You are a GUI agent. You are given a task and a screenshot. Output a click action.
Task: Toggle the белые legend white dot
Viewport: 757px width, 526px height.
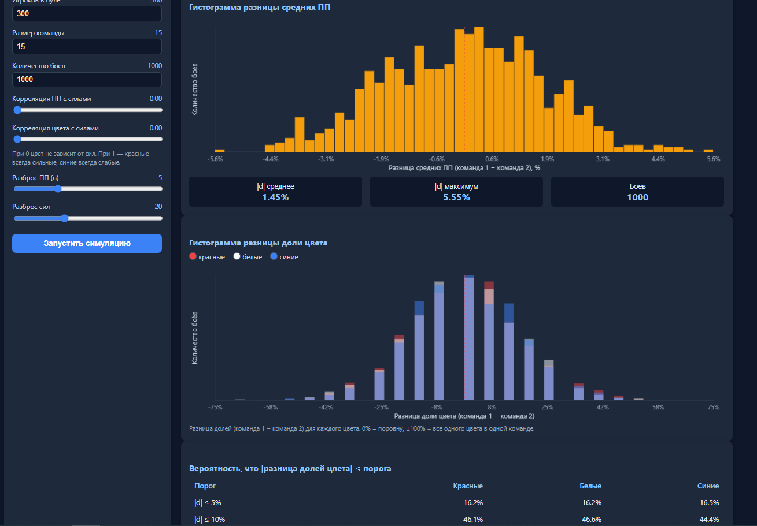(237, 256)
